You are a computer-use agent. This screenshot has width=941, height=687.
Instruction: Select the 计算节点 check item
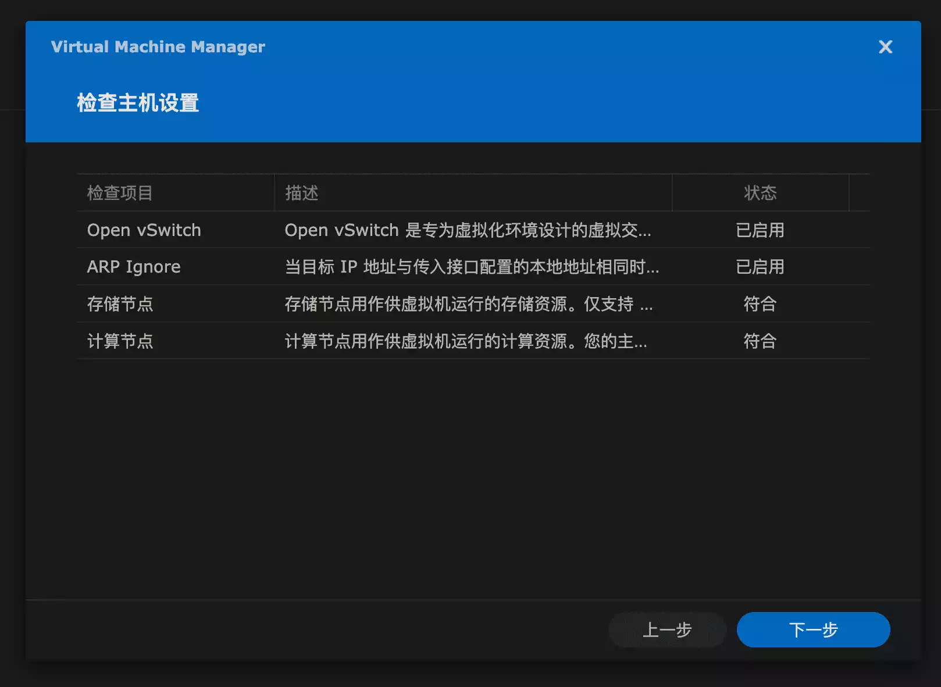click(x=120, y=341)
